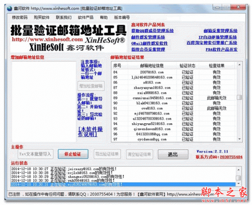Viewport: 252px width, 205px height.
Task: Click scroll-down arrow of results list
Action: (x=239, y=139)
